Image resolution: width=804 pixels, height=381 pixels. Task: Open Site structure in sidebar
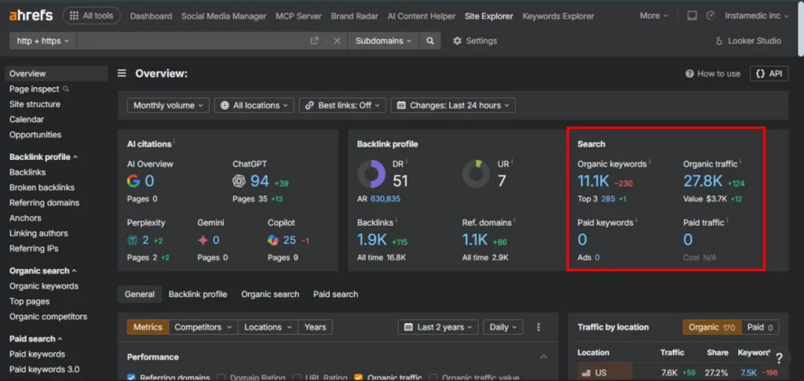(x=35, y=104)
